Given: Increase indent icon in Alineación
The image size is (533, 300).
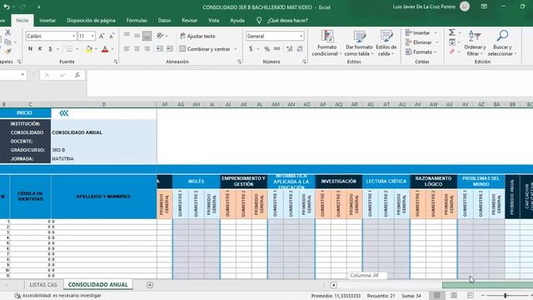Looking at the screenshot, I should coord(170,49).
